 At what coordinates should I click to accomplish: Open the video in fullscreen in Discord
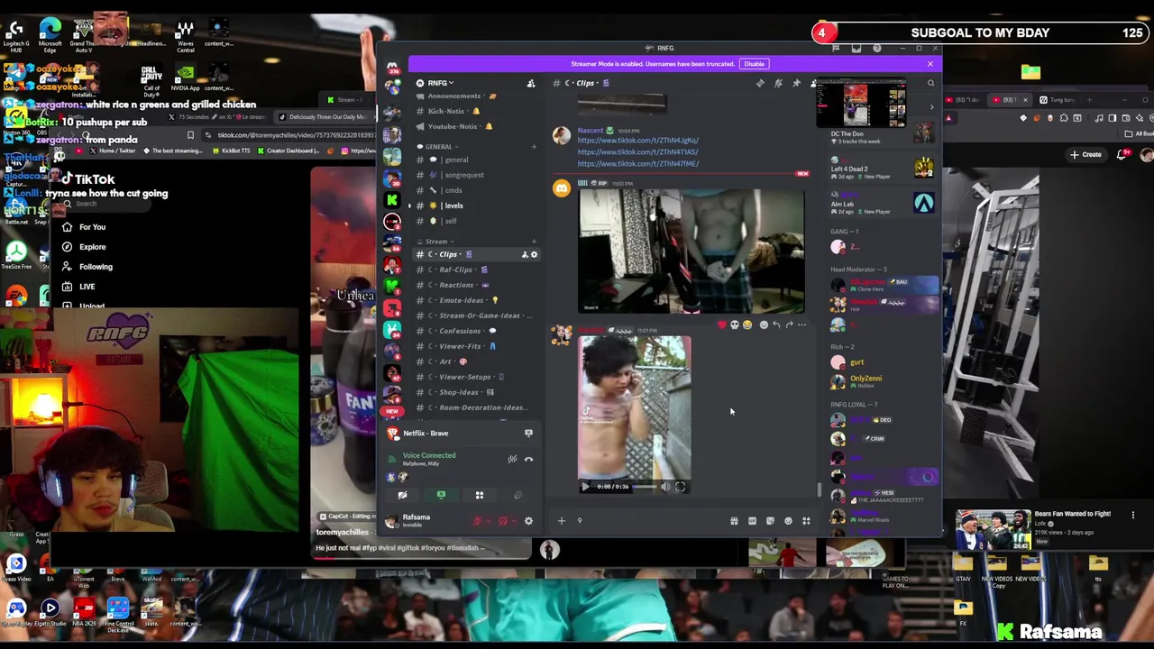[681, 487]
